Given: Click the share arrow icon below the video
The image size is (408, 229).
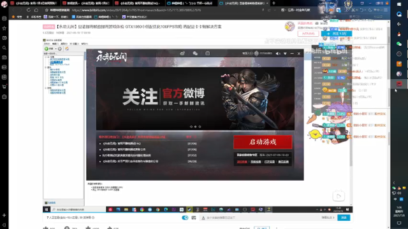Looking at the screenshot, I should tap(109, 228).
